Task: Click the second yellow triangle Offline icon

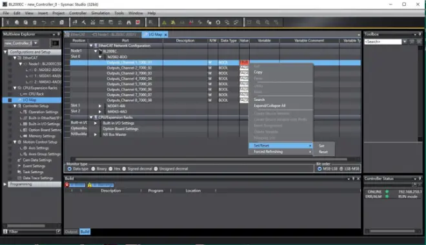Action: [x=173, y=23]
